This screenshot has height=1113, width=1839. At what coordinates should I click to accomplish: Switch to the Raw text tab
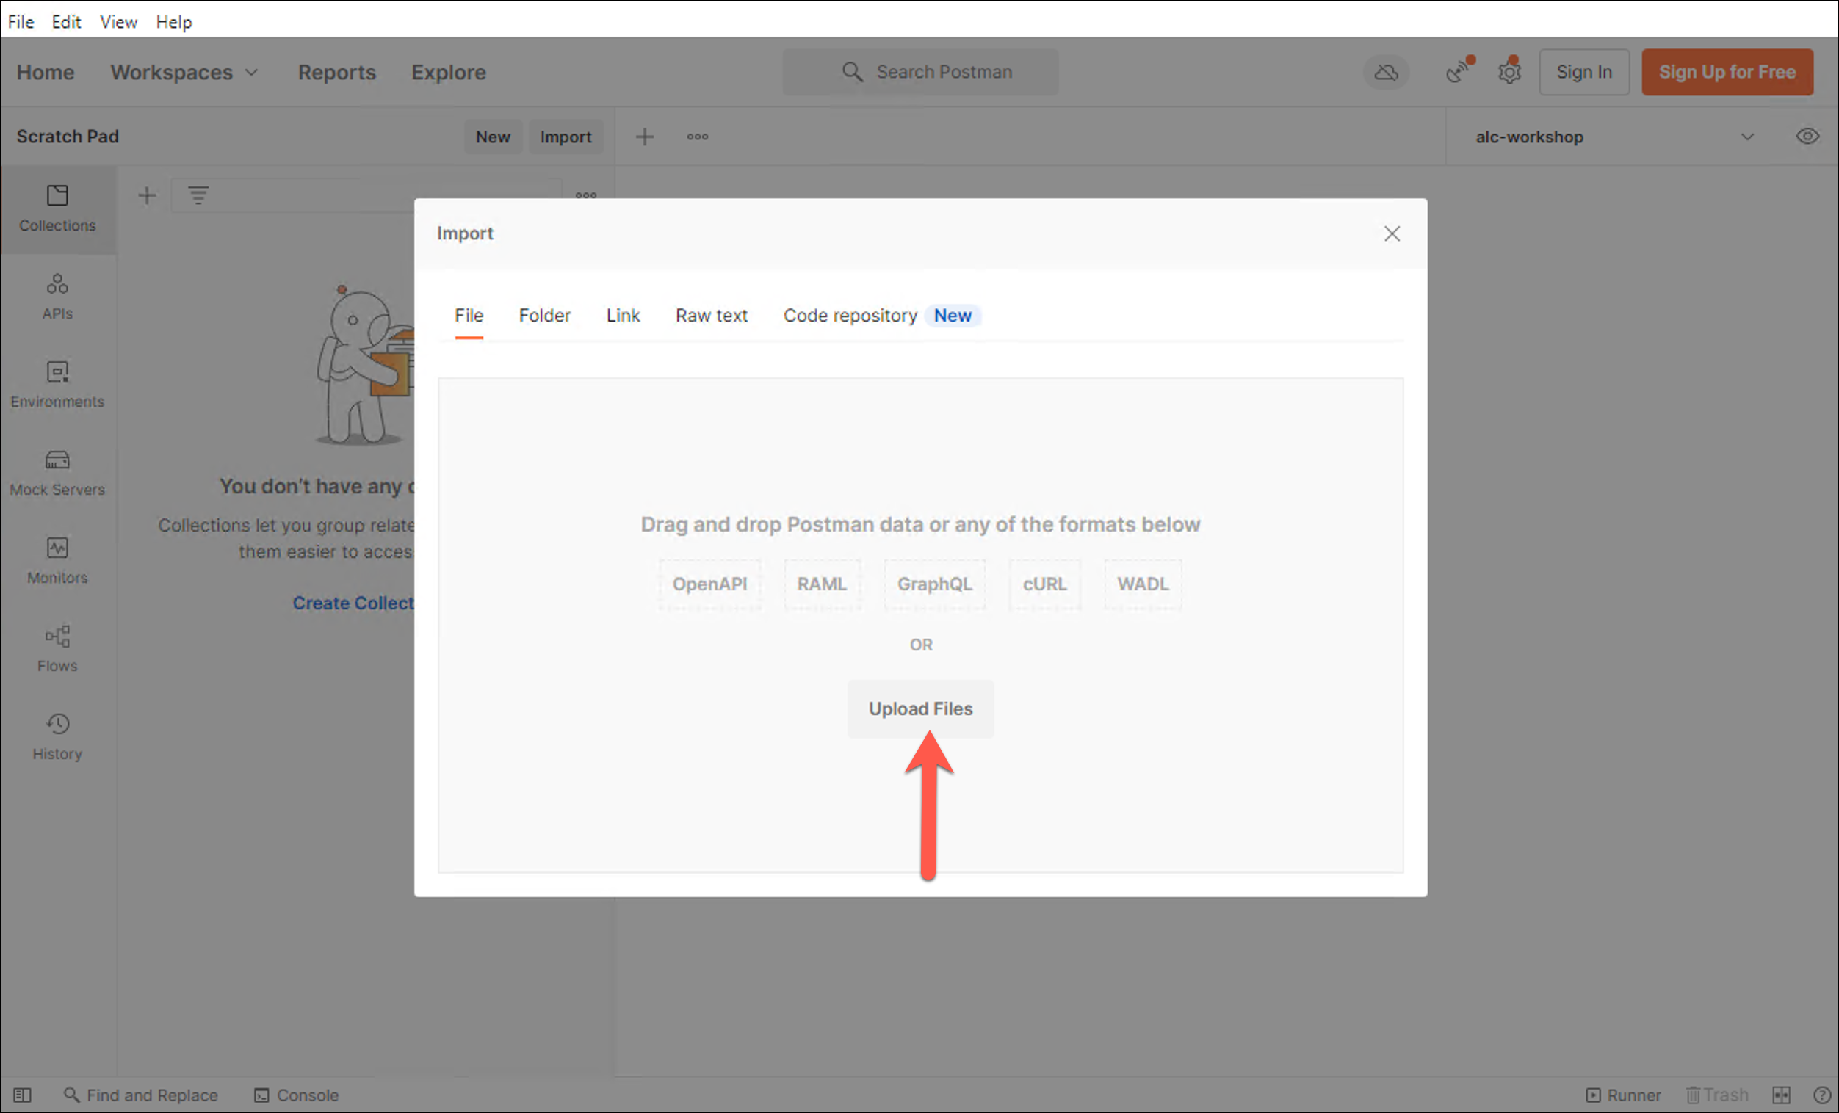pyautogui.click(x=710, y=316)
